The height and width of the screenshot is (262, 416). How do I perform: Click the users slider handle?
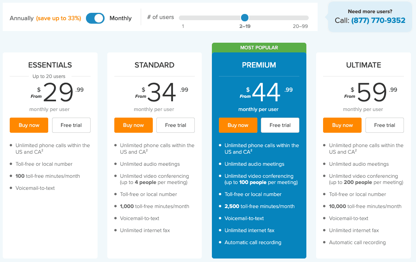tap(245, 17)
